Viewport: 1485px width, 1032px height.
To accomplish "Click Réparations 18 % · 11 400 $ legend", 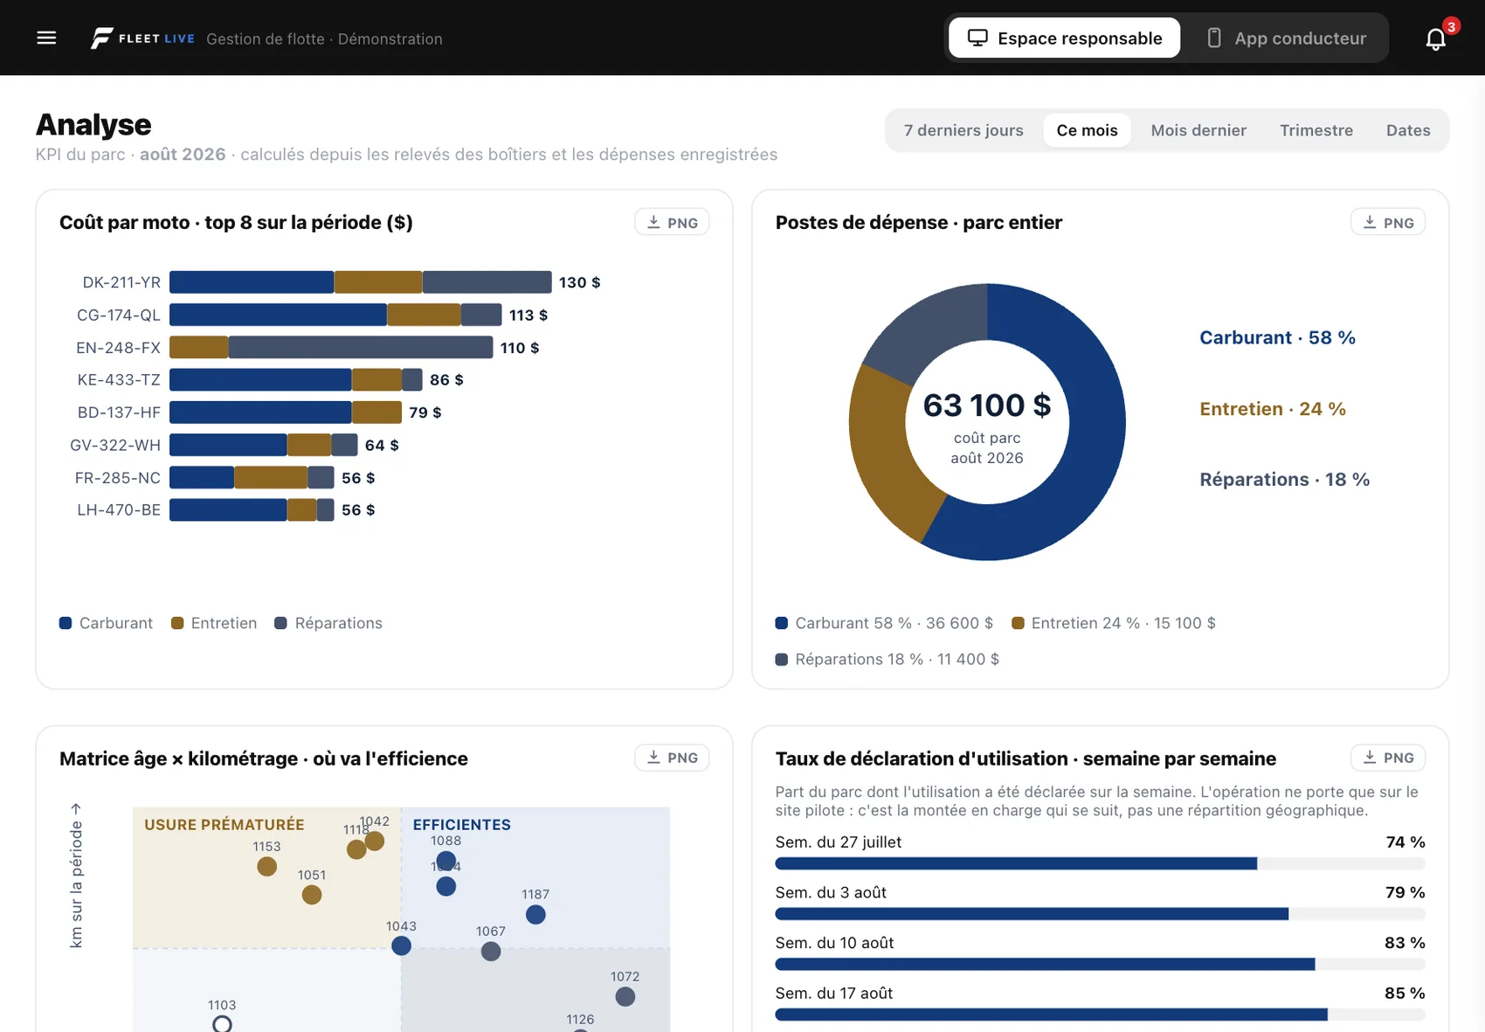I will tap(888, 660).
